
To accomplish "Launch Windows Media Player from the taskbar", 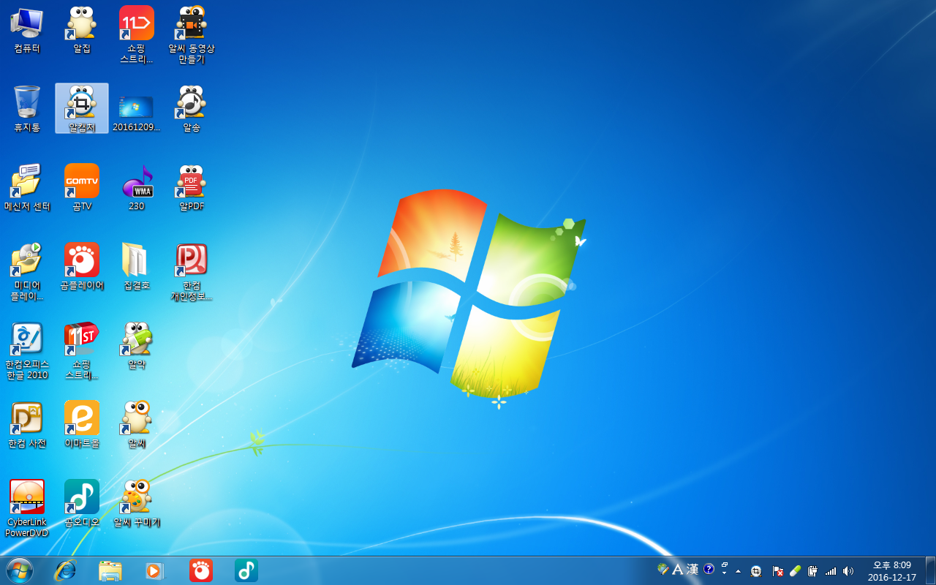I will click(155, 570).
